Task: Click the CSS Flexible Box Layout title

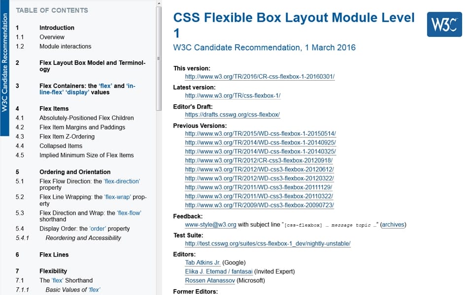Action: pos(294,25)
